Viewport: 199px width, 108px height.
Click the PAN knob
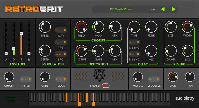tap(190, 77)
